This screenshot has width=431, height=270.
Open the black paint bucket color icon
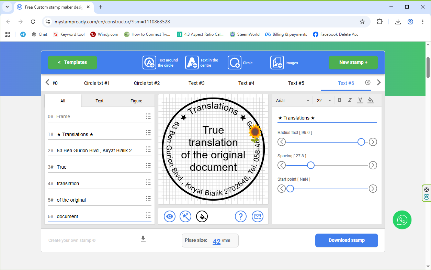202,216
